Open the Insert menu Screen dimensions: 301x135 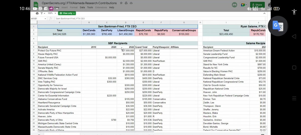[x=64, y=7]
